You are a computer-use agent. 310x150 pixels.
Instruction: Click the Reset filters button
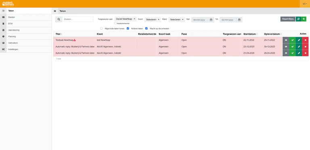coord(288,19)
